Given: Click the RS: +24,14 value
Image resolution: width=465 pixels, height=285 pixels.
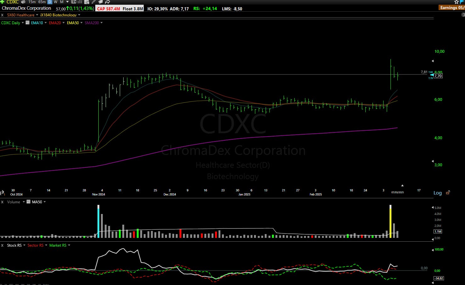Looking at the screenshot, I should pos(205,8).
